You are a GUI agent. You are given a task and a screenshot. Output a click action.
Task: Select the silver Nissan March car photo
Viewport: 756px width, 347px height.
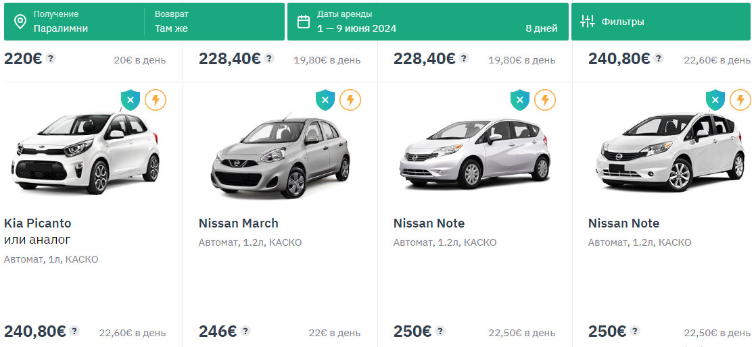tap(280, 157)
